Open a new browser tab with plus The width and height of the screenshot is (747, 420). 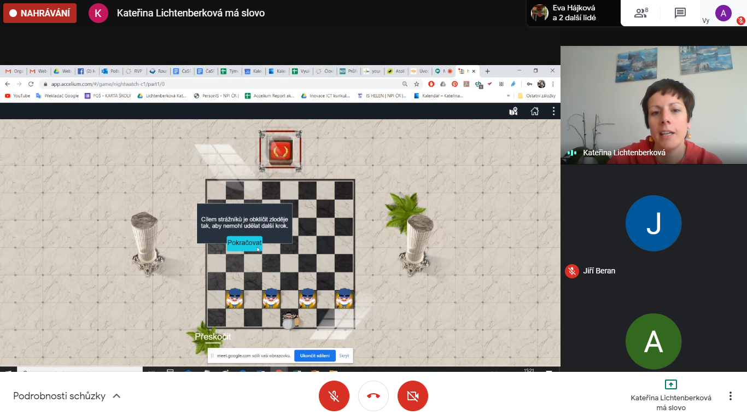487,71
